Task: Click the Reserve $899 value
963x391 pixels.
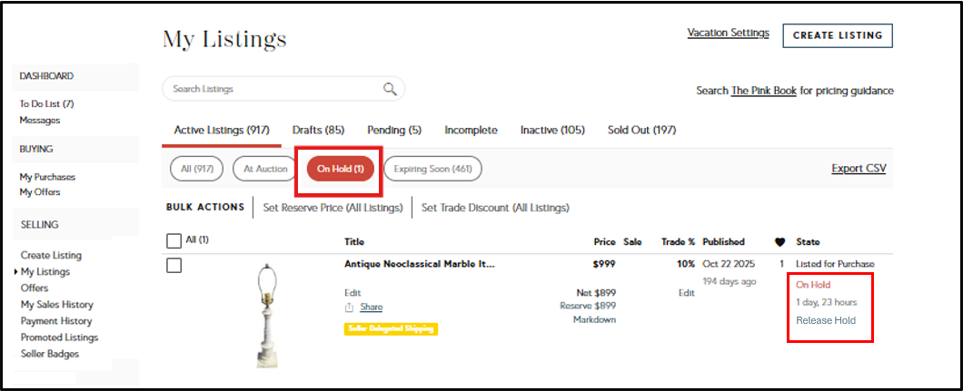Action: 588,306
